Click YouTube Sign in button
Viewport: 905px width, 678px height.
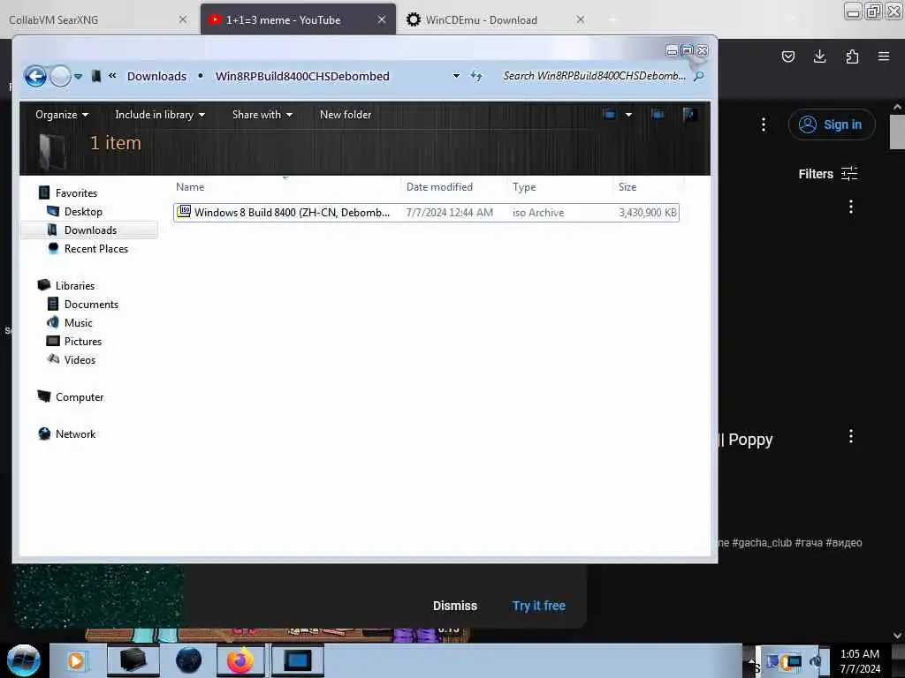point(832,124)
